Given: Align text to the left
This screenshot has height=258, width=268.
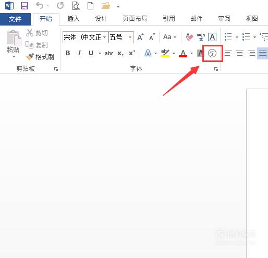Looking at the screenshot, I should [x=228, y=53].
